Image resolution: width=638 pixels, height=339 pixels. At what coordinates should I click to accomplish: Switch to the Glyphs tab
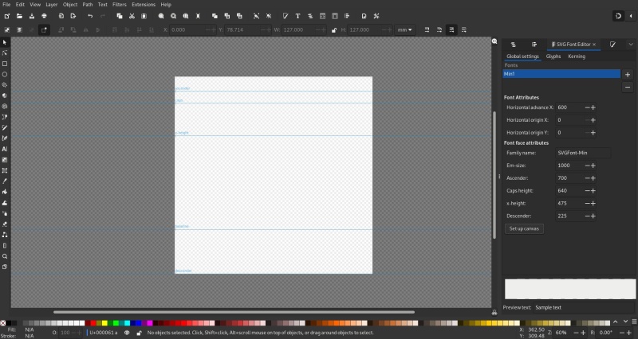pos(553,56)
